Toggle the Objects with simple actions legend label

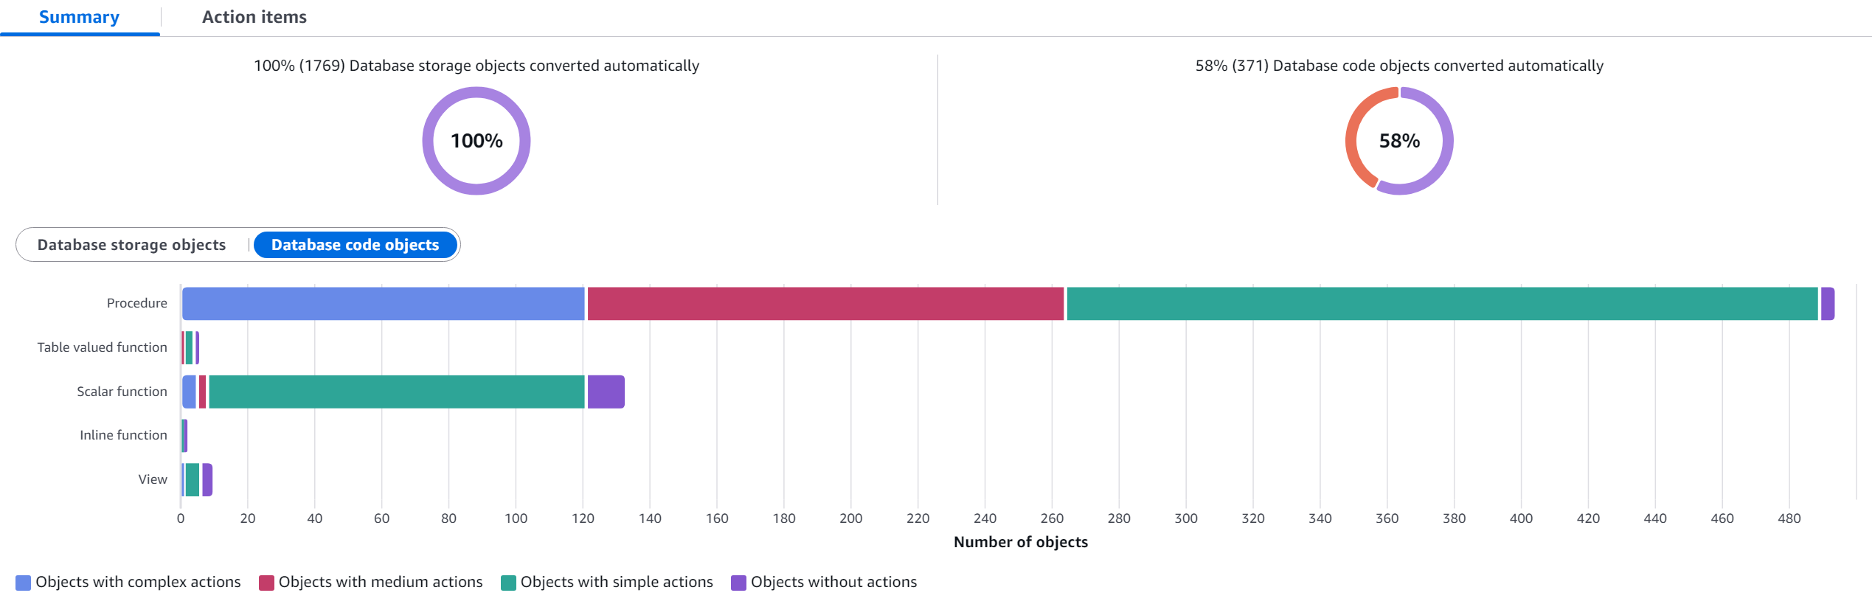point(617,582)
